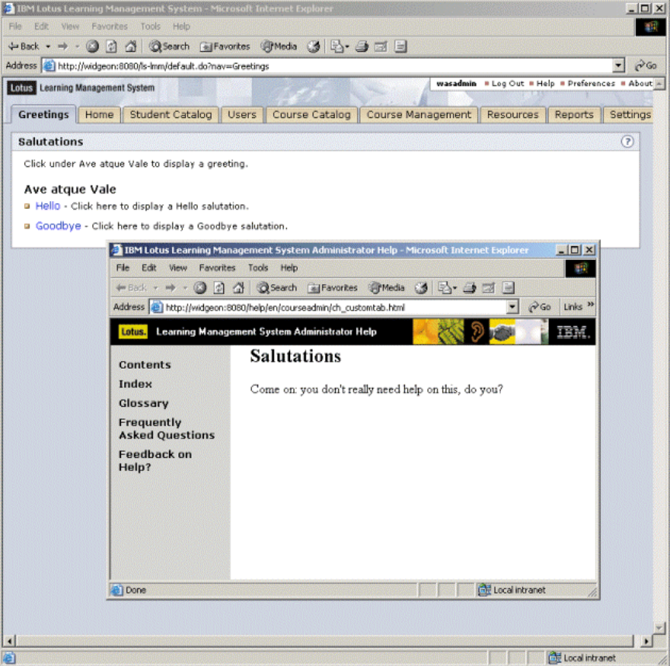Click Help link in LMS header
Image resolution: width=670 pixels, height=666 pixels.
point(545,84)
